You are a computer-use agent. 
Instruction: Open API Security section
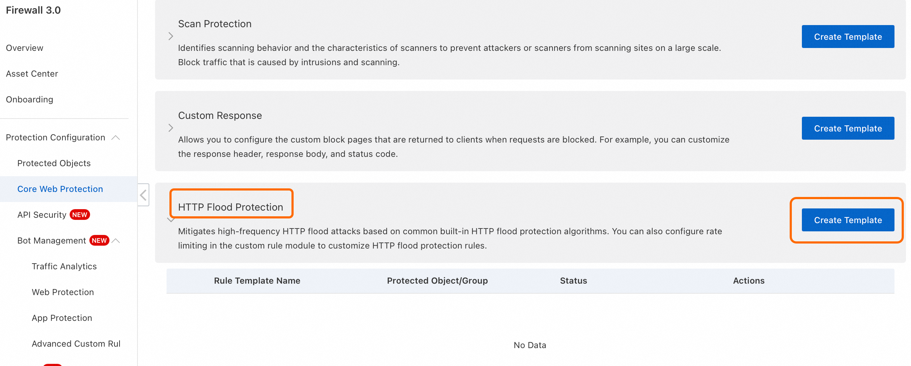coord(42,215)
